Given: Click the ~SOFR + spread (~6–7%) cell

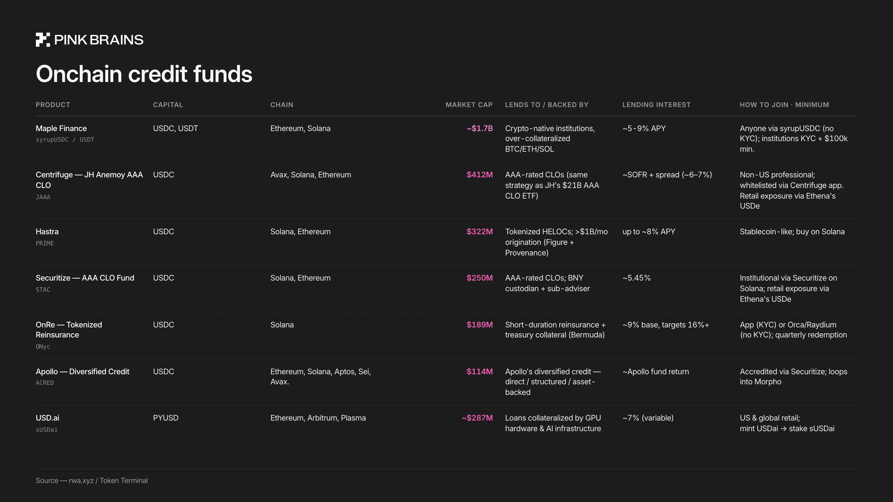Looking at the screenshot, I should [x=667, y=175].
